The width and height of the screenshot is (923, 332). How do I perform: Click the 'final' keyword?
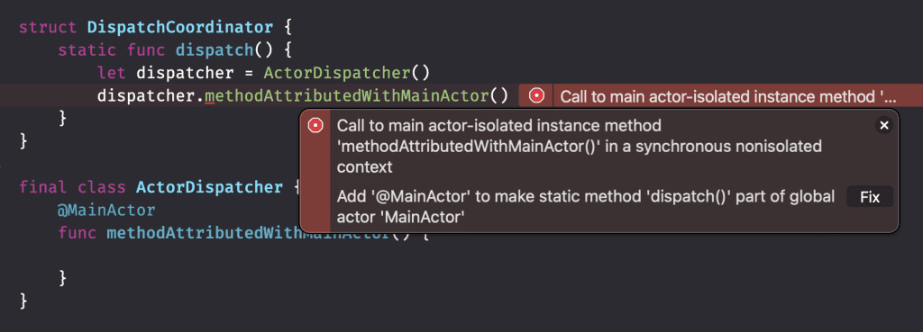[43, 187]
